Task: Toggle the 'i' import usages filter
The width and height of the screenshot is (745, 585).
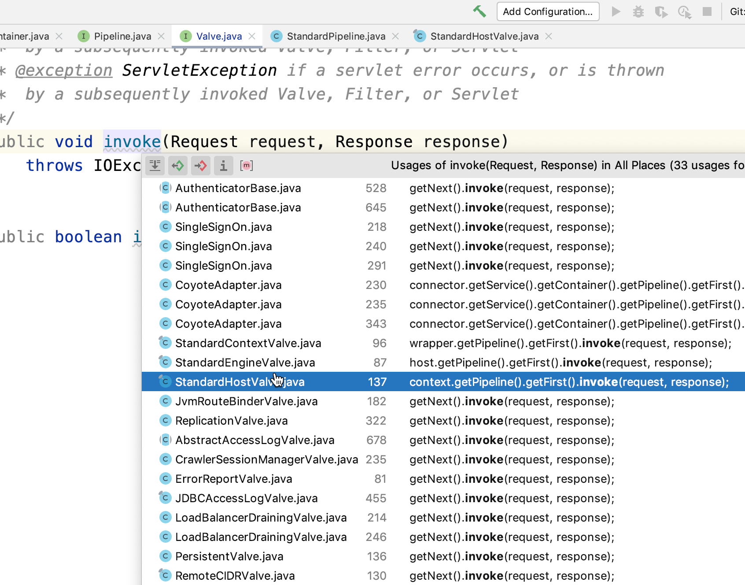Action: [224, 166]
